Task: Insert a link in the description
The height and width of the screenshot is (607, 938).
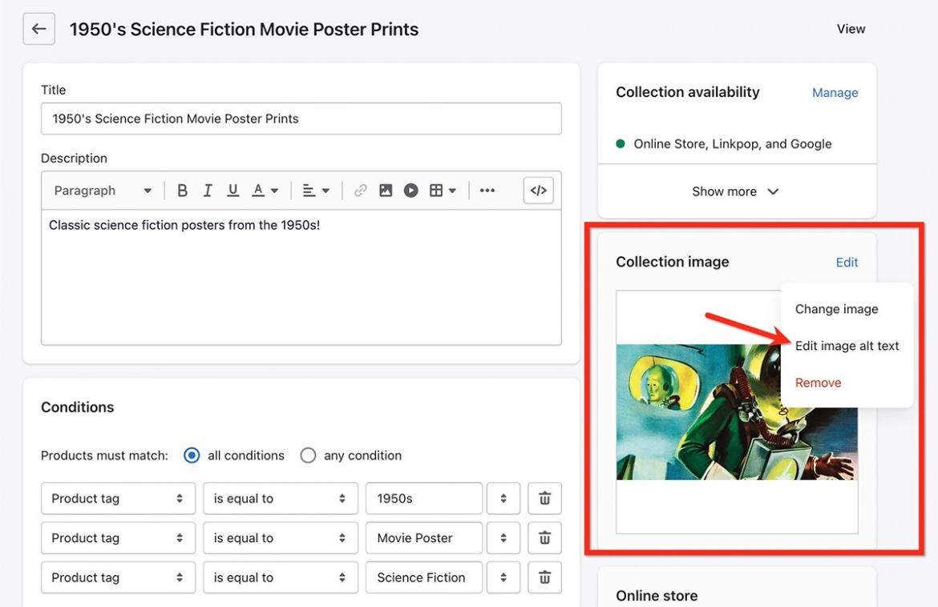Action: [x=359, y=190]
